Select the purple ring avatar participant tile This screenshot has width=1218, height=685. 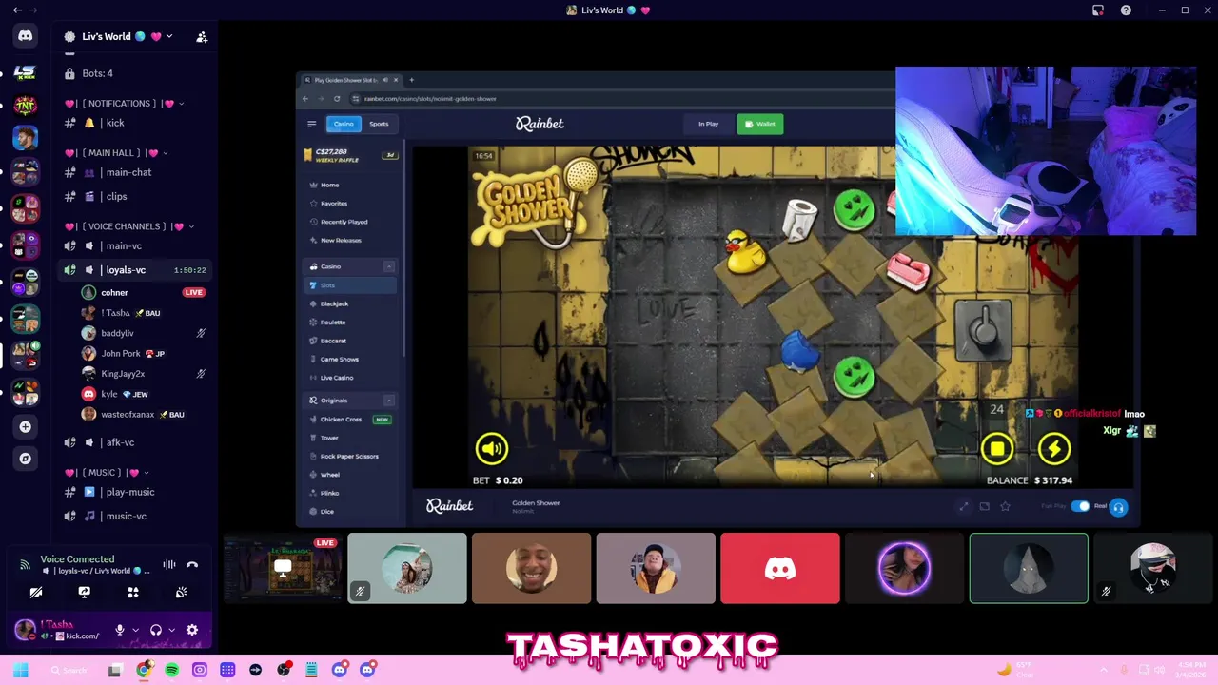pyautogui.click(x=904, y=568)
